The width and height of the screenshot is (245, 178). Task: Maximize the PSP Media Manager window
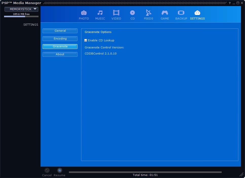(238, 3)
